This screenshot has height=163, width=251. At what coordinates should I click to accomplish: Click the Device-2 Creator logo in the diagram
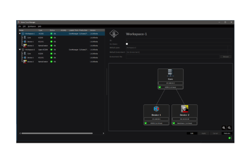tap(184, 109)
